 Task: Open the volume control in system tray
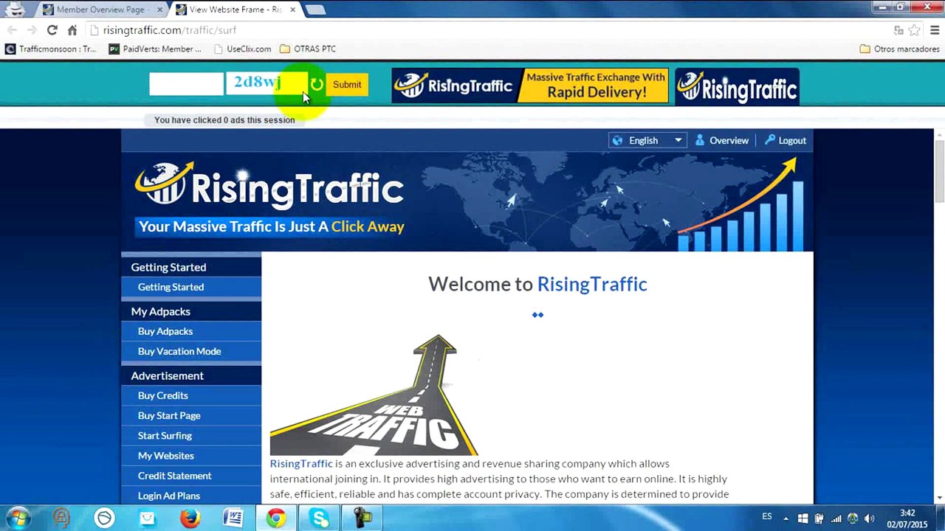coord(869,518)
